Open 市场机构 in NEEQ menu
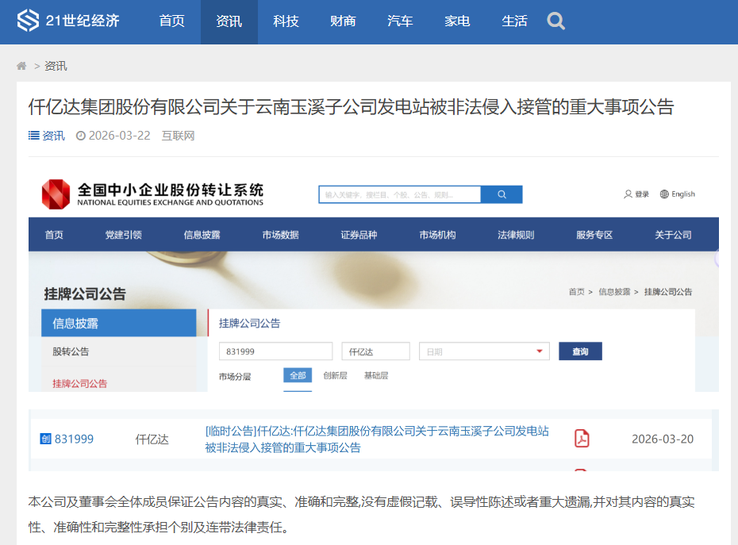Viewport: 738px width, 545px height. (x=438, y=234)
